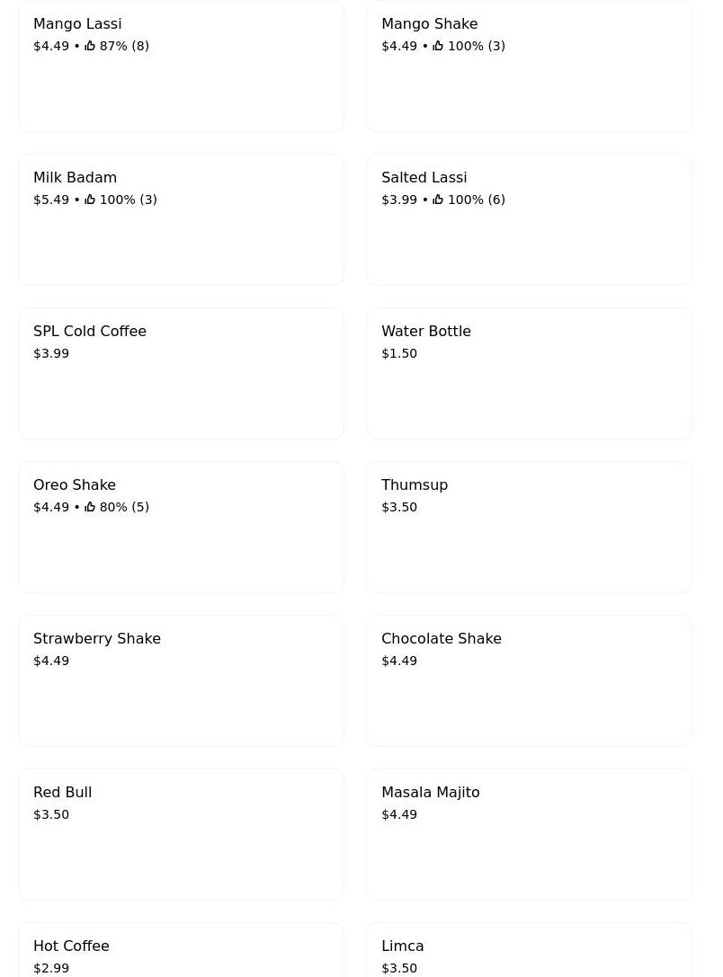Screen dimensions: 723x977
Task: Open the Mango Lassi item name
Action: point(77,24)
